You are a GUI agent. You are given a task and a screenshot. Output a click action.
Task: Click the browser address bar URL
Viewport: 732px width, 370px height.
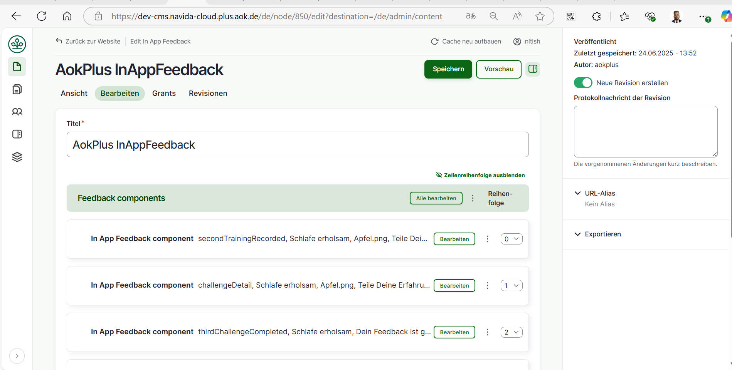[277, 17]
